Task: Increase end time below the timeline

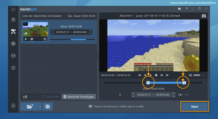Action: [x=174, y=93]
